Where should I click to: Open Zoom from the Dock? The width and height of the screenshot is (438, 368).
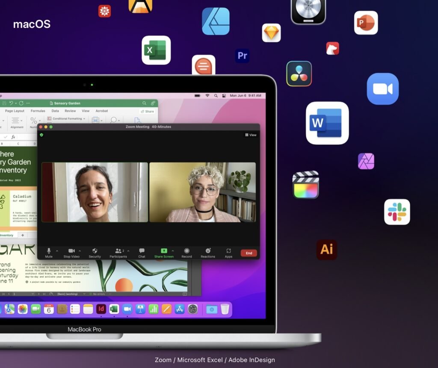(x=127, y=309)
